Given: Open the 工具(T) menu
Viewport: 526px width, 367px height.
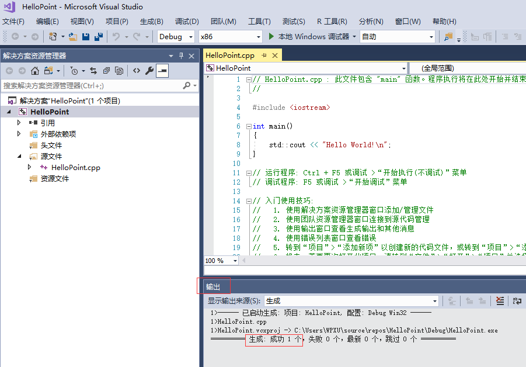Looking at the screenshot, I should (259, 22).
